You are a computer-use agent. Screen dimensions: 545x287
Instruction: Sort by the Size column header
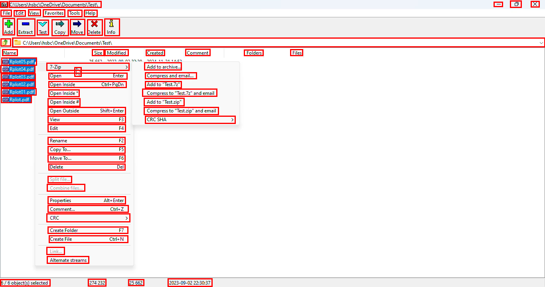pos(98,53)
